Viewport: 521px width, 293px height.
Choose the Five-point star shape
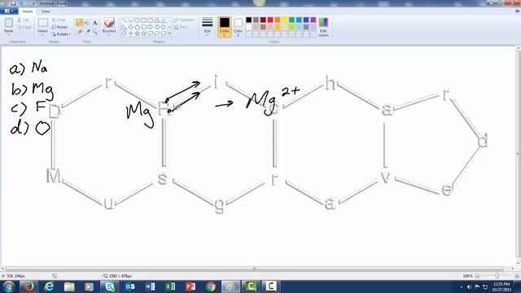click(x=138, y=33)
